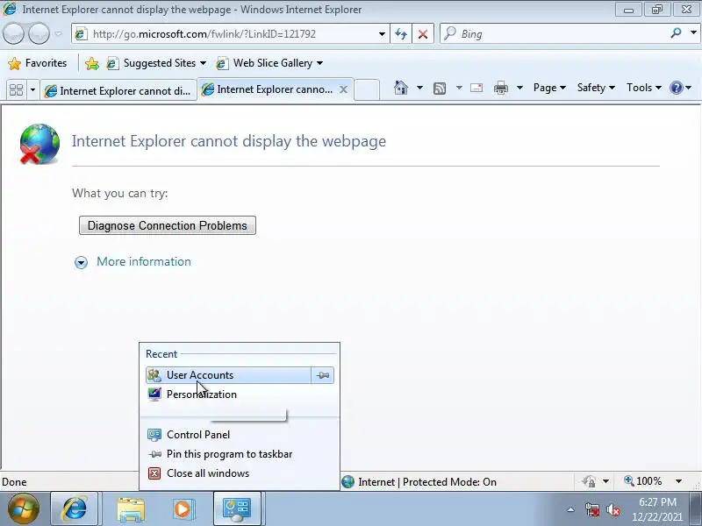702x526 pixels.
Task: Click the Print icon
Action: (500, 88)
